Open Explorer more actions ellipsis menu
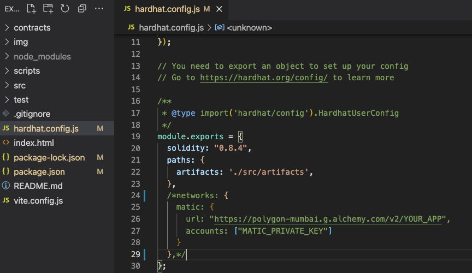Viewport: 472px width, 273px height. pyautogui.click(x=99, y=9)
